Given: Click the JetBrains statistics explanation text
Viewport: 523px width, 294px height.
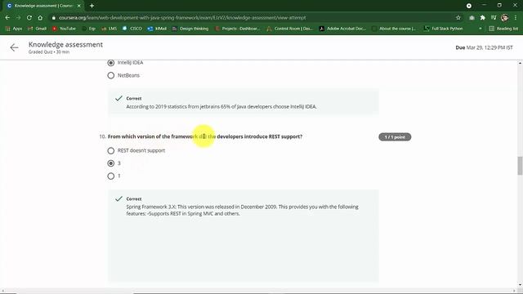Looking at the screenshot, I should click(x=221, y=107).
